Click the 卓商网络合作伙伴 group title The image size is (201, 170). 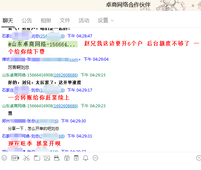[x=129, y=5]
